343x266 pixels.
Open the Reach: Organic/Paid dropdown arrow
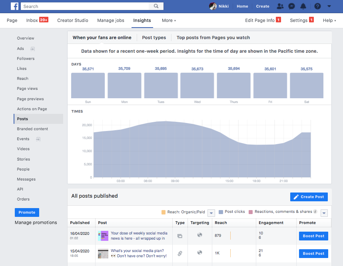point(211,213)
